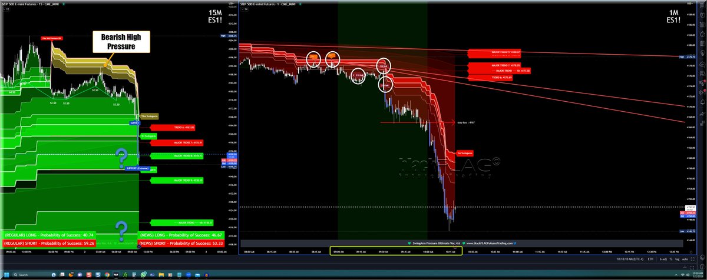
Task: Open Google Chrome from the taskbar
Action: coord(107,275)
